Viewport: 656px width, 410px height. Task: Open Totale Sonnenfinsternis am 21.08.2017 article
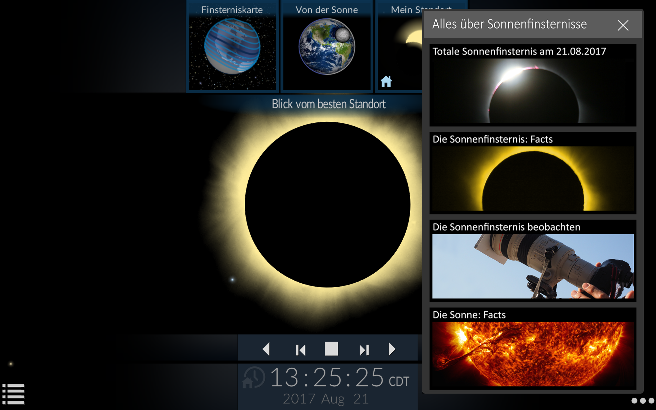click(x=533, y=85)
